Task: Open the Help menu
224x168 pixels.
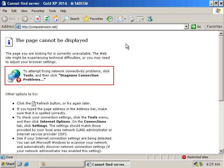Action: coord(63,11)
